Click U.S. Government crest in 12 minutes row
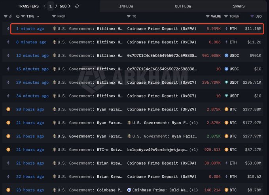This screenshot has width=269, height=195. (54, 56)
